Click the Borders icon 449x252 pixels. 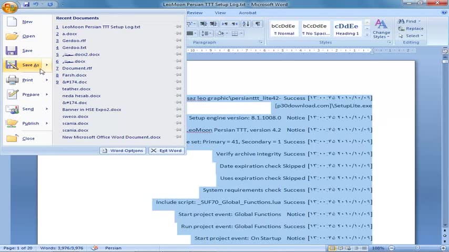point(234,34)
